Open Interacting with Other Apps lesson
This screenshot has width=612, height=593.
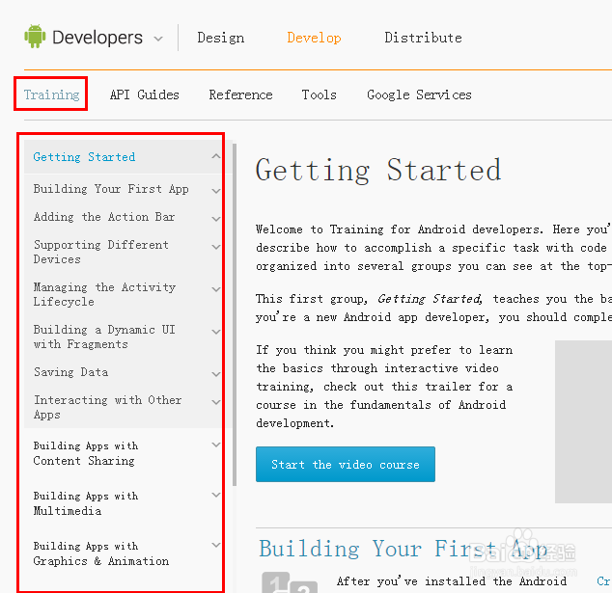pos(108,407)
